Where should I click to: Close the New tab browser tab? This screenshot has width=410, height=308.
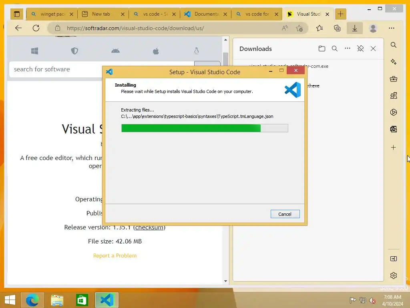pyautogui.click(x=123, y=14)
